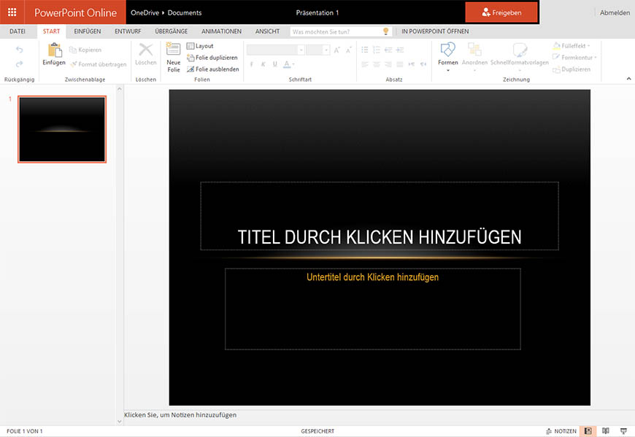Image resolution: width=635 pixels, height=437 pixels.
Task: Toggle italic formatting K
Action: tap(263, 64)
